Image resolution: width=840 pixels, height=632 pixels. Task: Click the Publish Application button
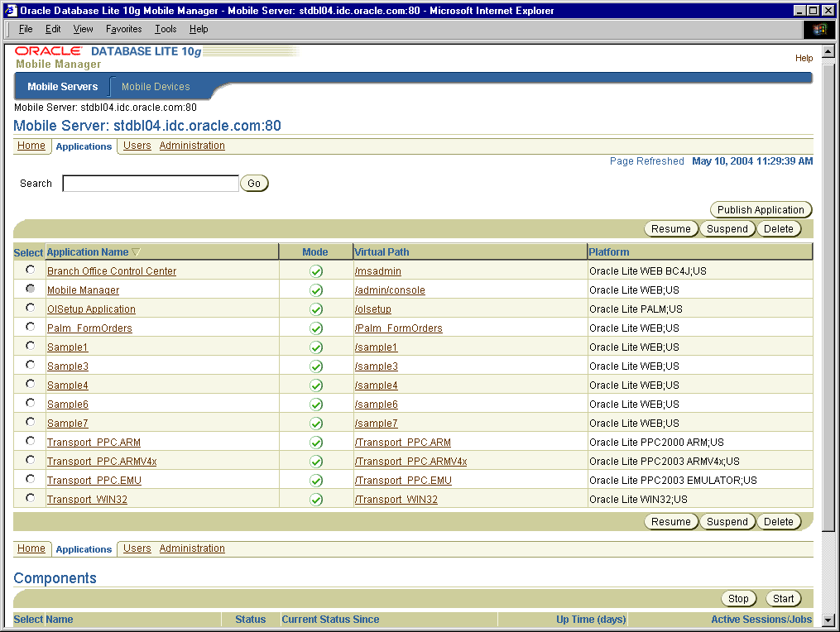coord(761,210)
